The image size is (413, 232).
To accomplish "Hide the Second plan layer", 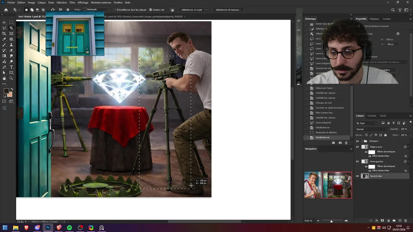I will click(357, 176).
